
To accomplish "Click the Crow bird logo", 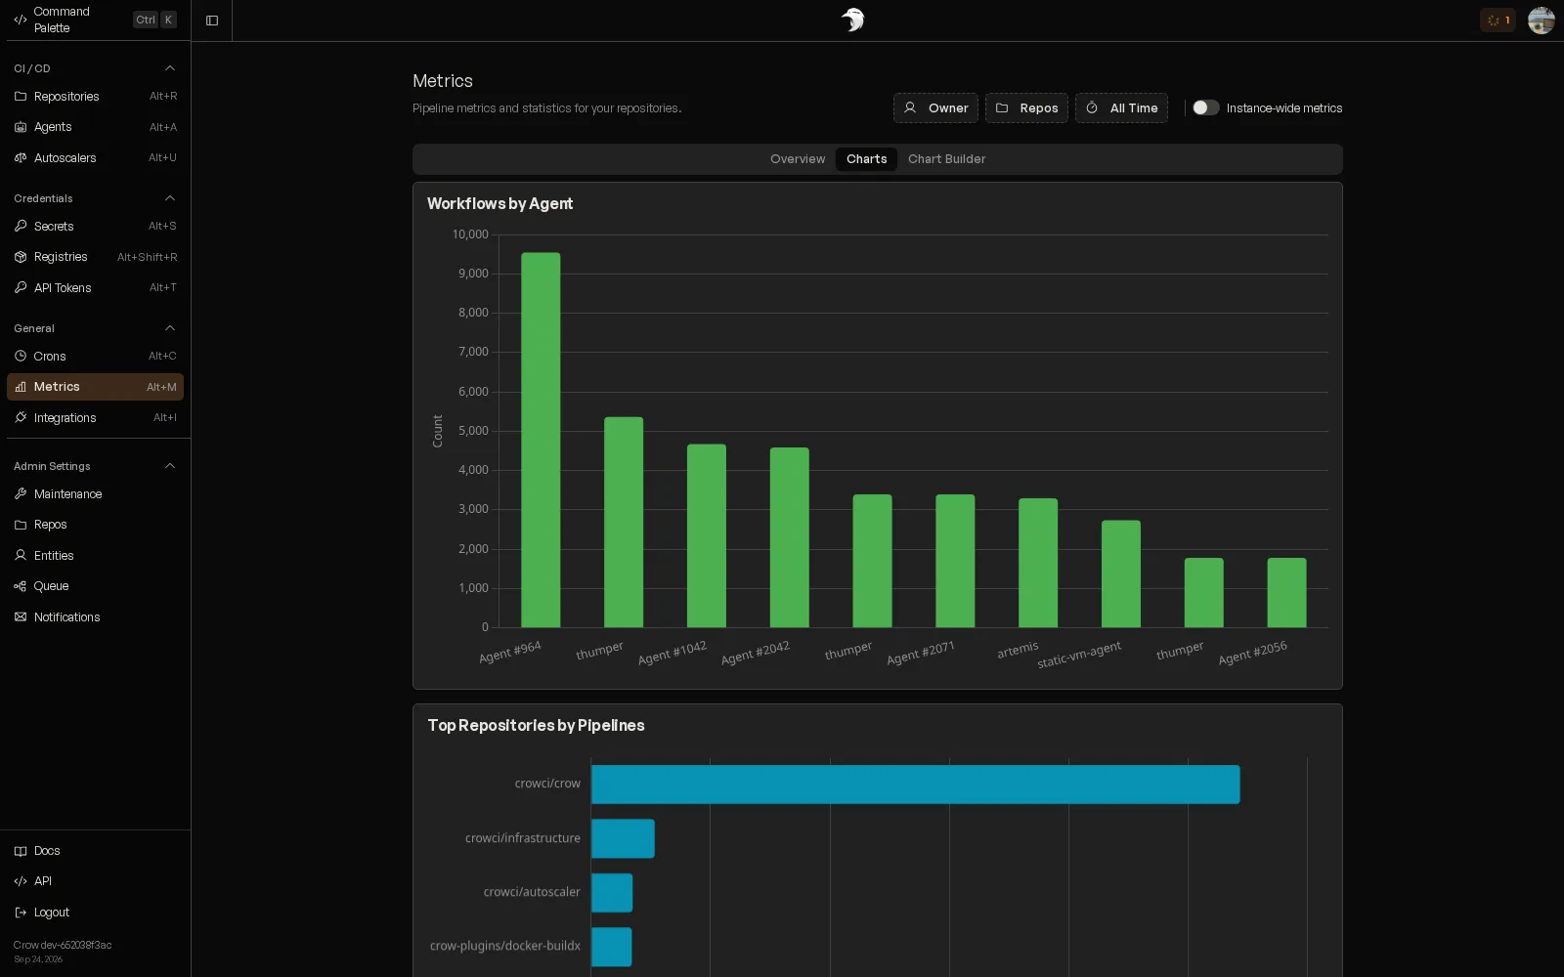I will click(853, 20).
